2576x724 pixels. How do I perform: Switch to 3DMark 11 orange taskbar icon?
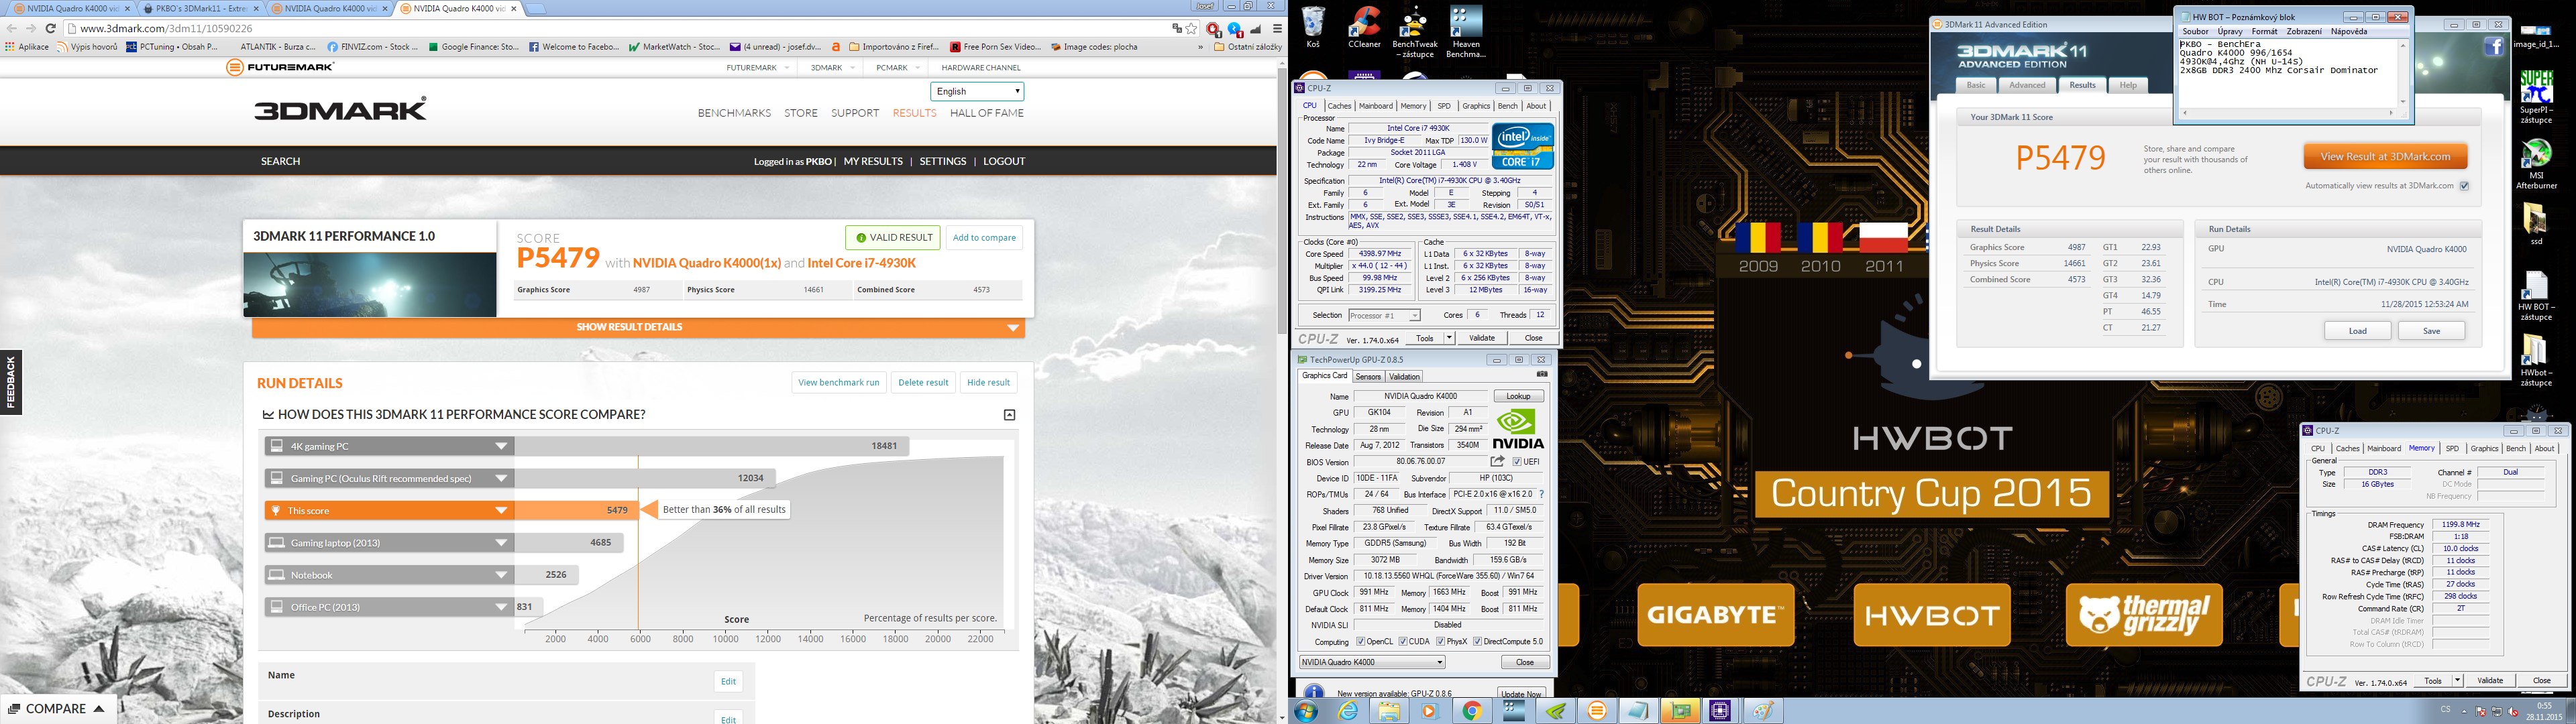1598,711
